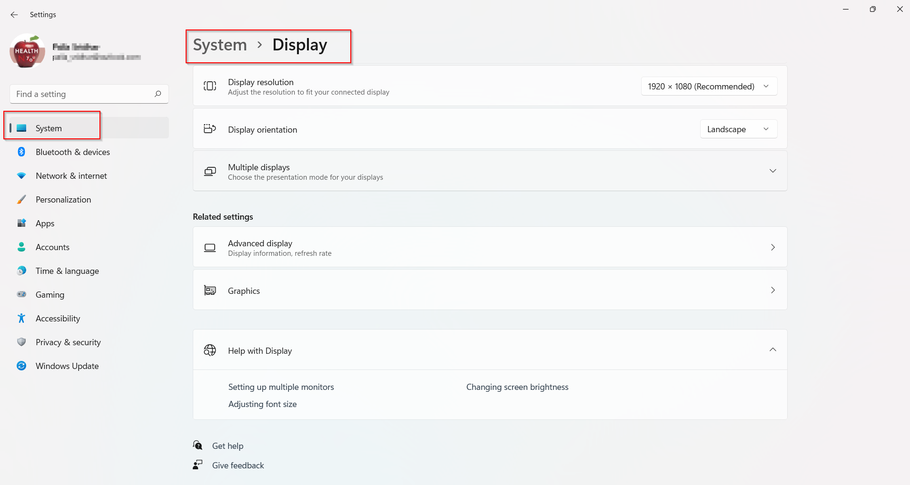The image size is (910, 485).
Task: Click the Health N You profile picture
Action: point(27,51)
